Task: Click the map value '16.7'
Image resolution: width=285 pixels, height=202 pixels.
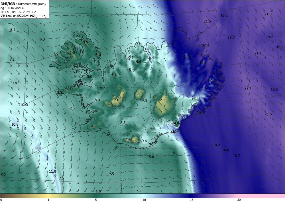Action: click(x=236, y=156)
